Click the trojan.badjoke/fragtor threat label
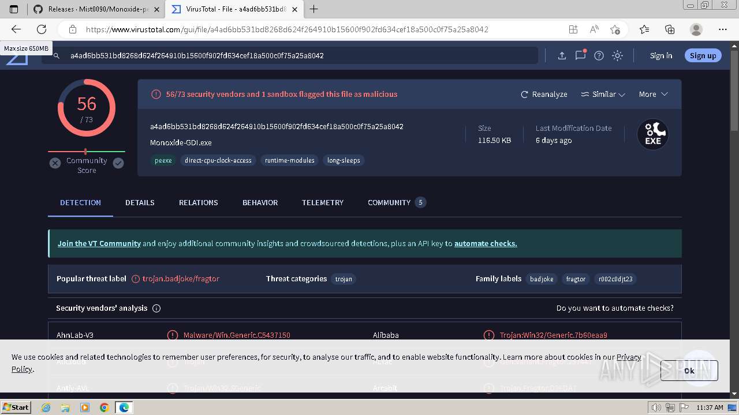 181,279
